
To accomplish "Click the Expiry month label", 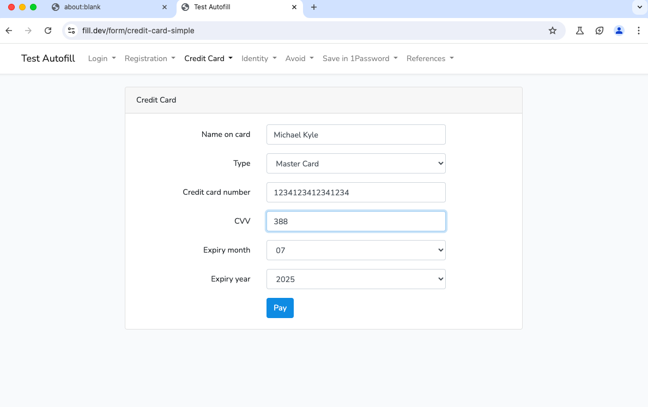I will 227,250.
